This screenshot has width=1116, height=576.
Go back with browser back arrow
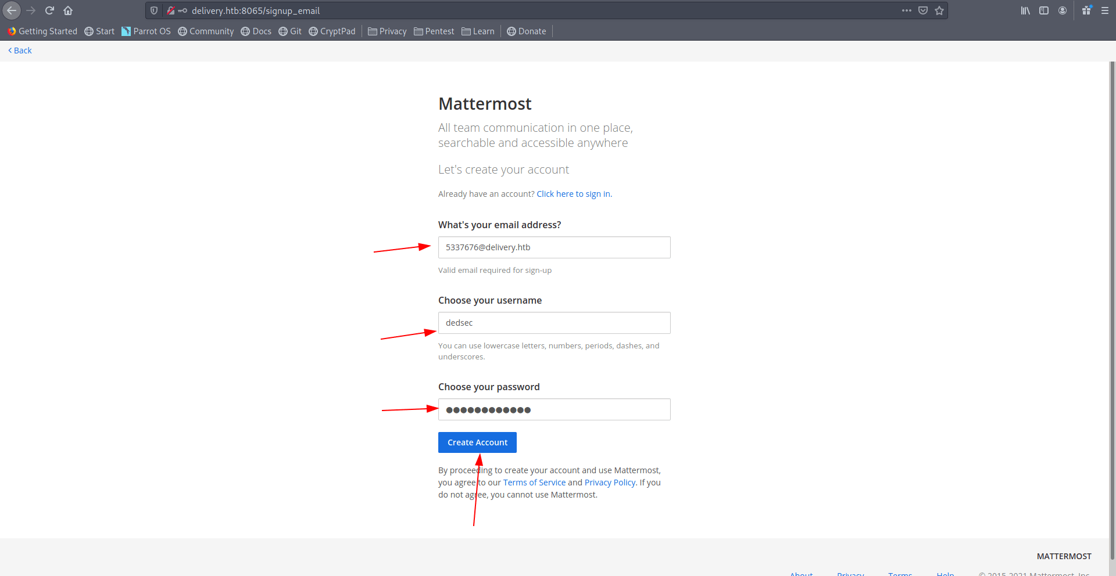pos(12,10)
